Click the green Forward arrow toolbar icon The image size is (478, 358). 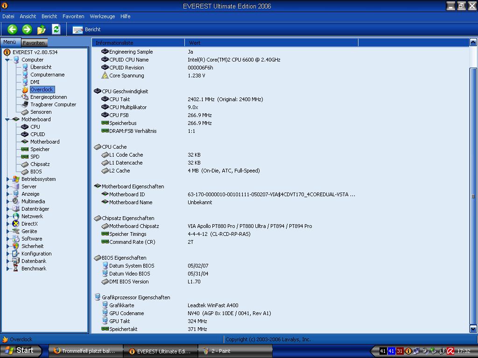click(27, 29)
